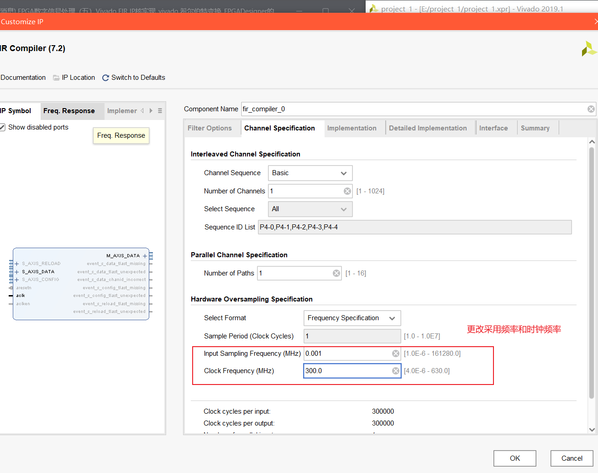This screenshot has width=598, height=473.
Task: Clear the Number of Channels value
Action: coord(347,191)
